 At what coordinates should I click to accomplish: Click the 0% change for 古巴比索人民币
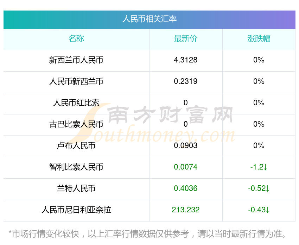pyautogui.click(x=259, y=124)
